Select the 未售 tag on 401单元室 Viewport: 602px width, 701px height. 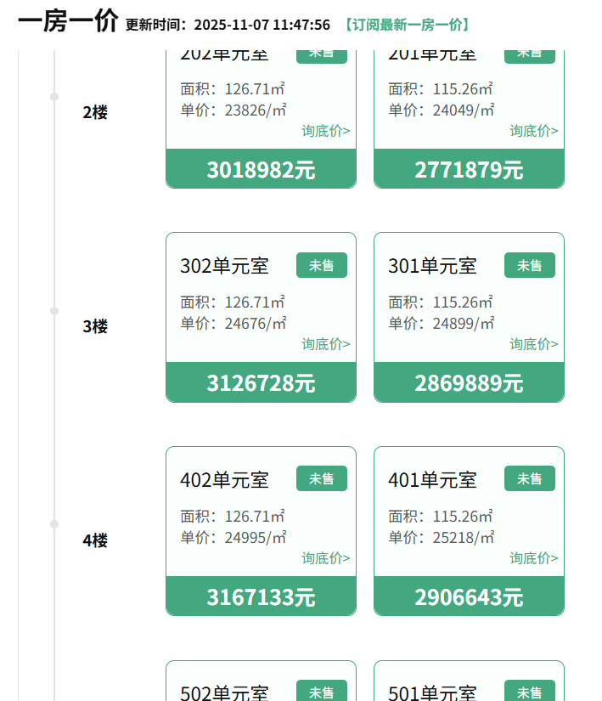click(529, 478)
